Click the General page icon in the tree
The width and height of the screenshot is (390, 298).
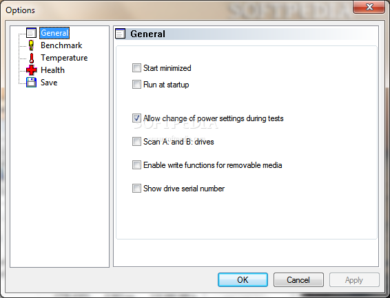tap(31, 33)
